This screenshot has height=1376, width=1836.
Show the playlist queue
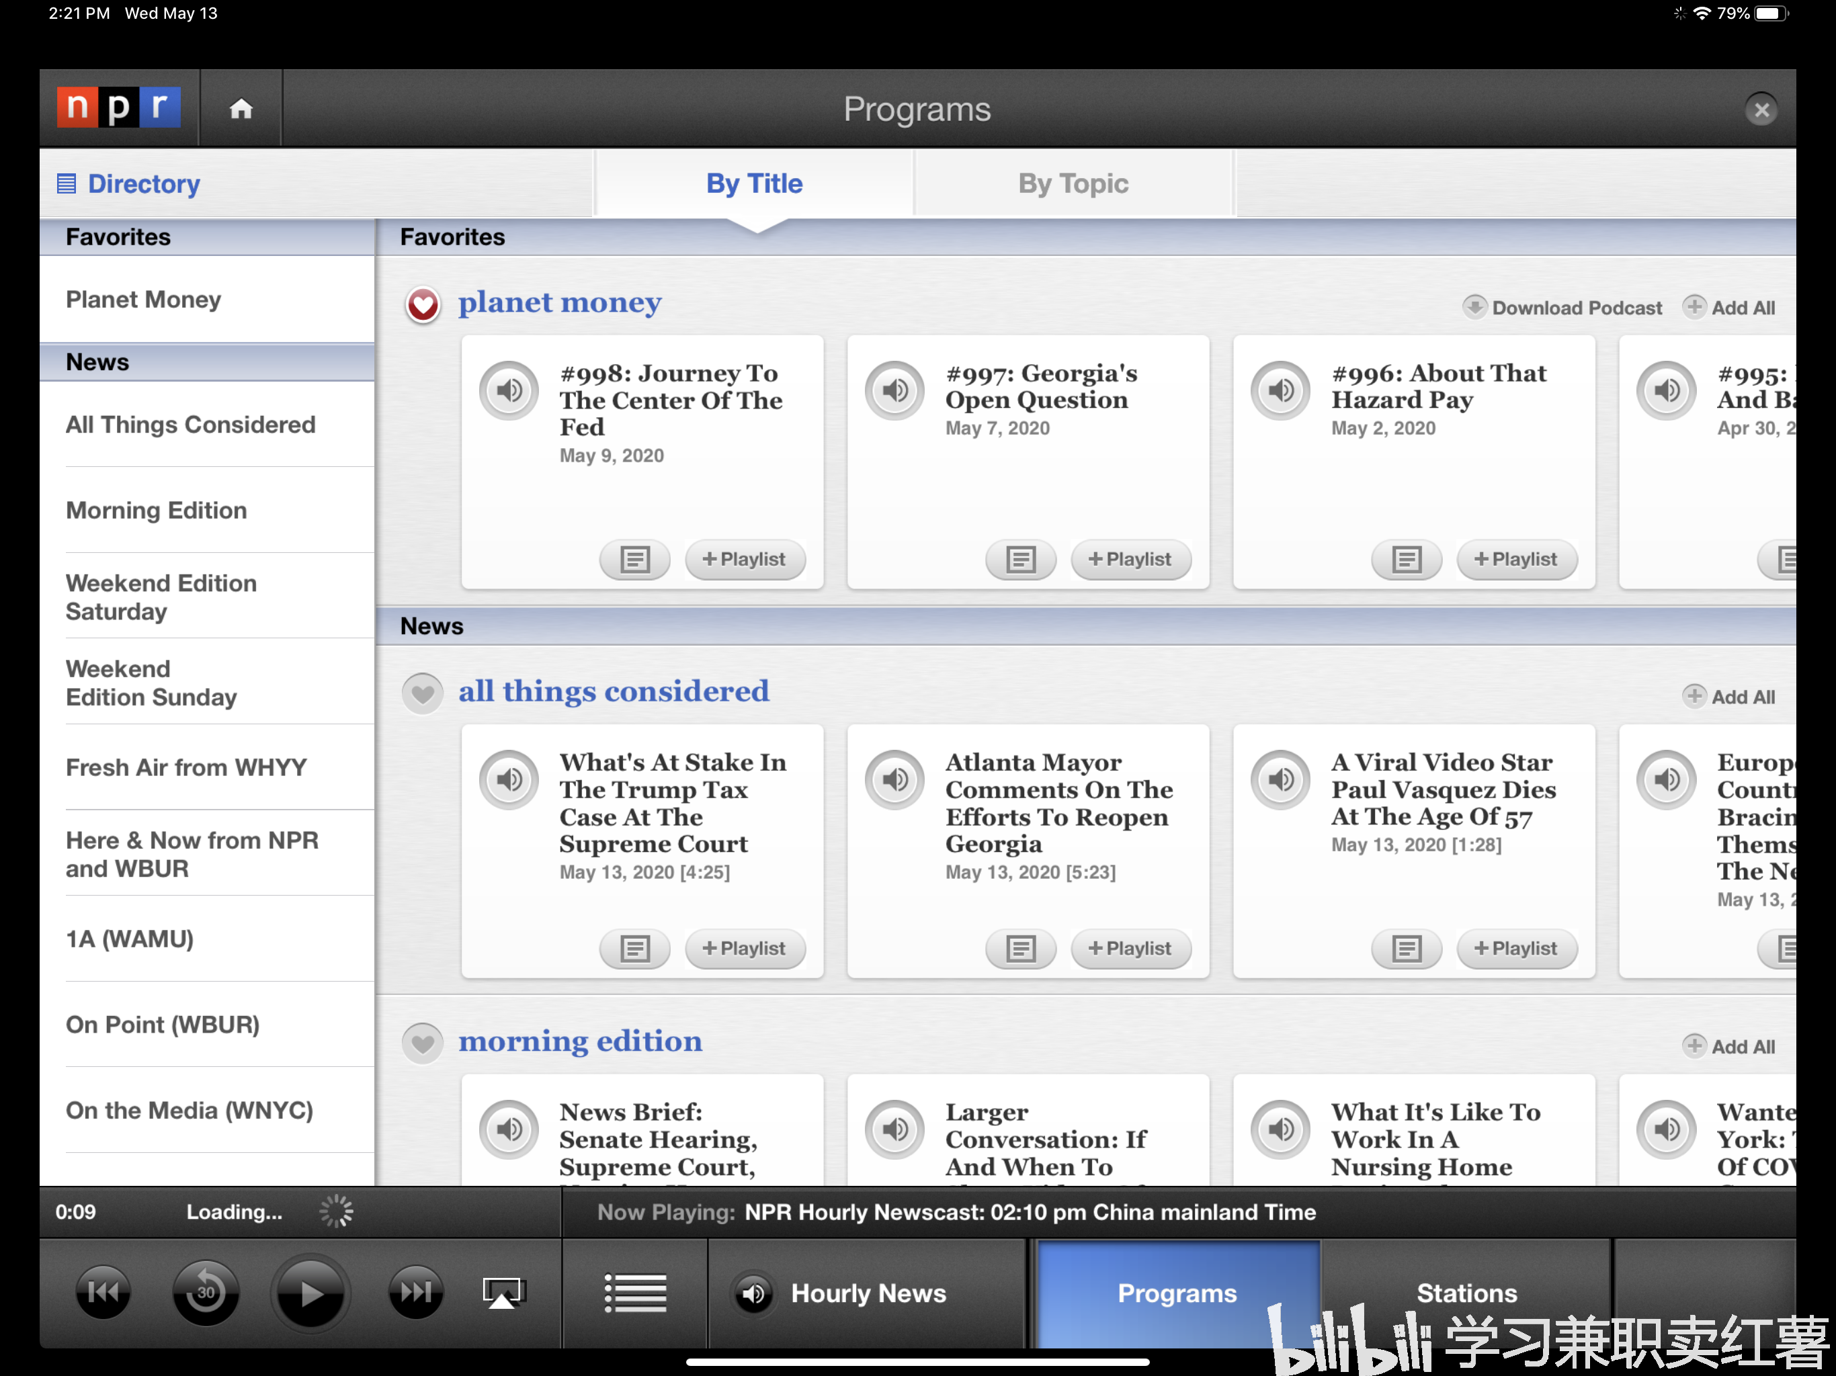coord(635,1293)
